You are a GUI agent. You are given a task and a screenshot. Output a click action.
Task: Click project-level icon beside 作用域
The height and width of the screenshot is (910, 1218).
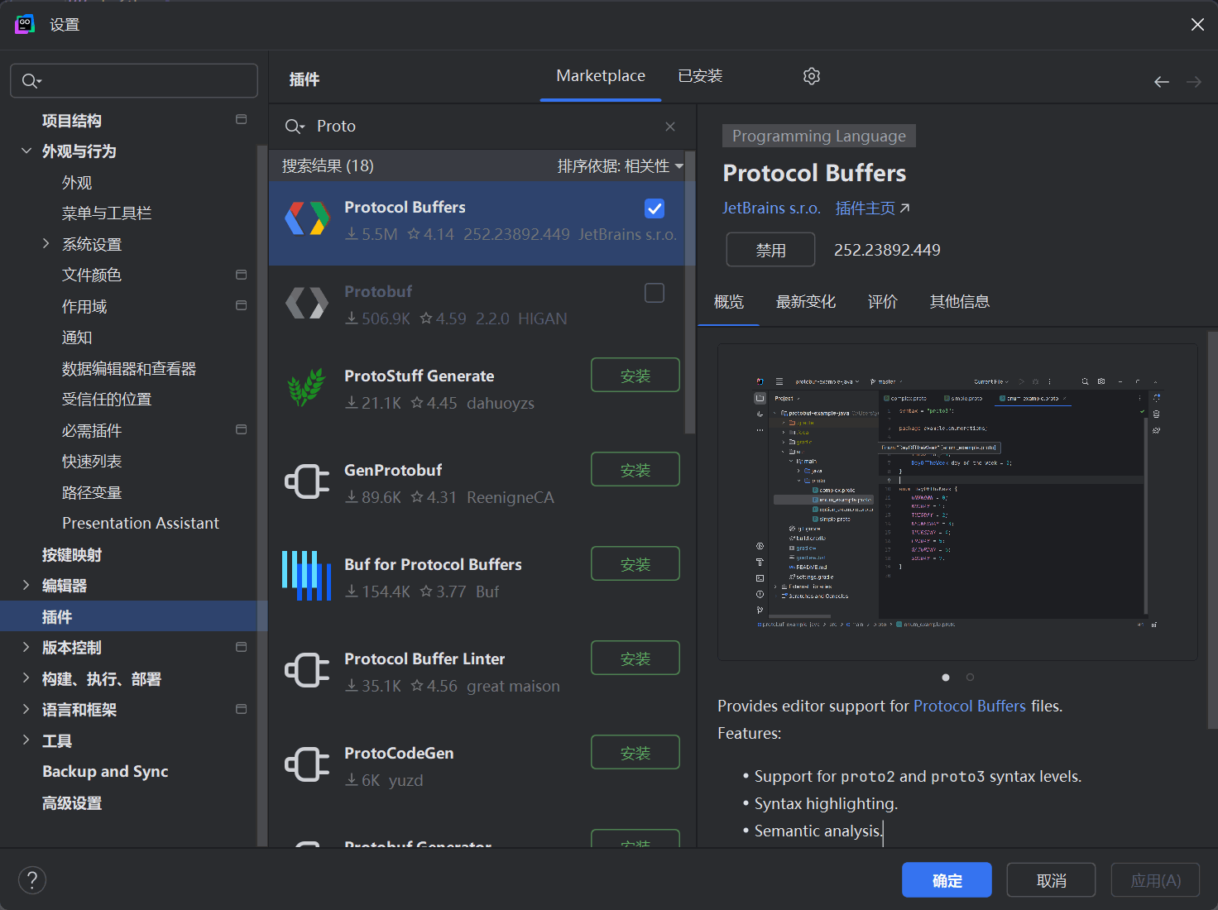[242, 305]
